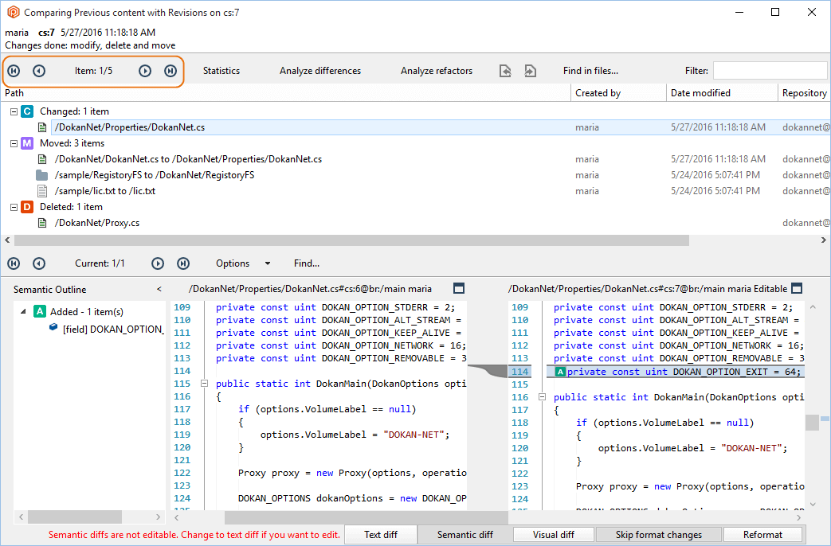Switch to Semantic diff mode
The height and width of the screenshot is (546, 831).
point(464,534)
